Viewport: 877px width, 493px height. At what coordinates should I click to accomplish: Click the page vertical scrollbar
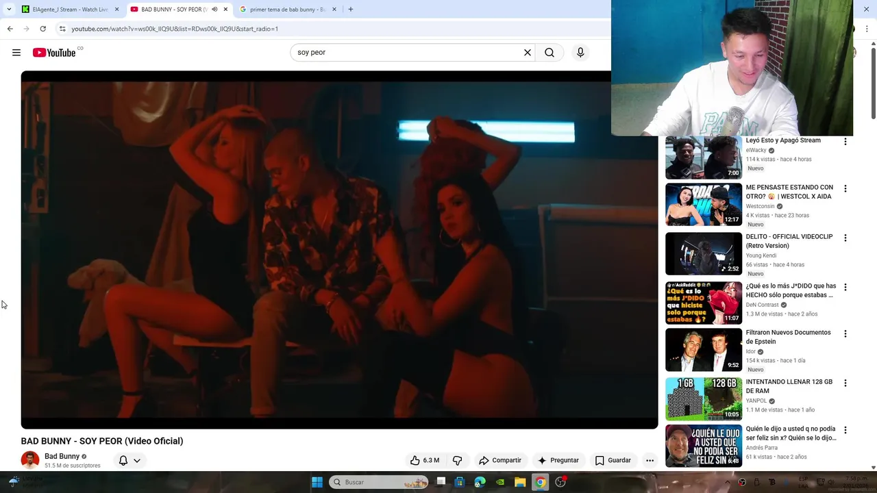point(874,82)
